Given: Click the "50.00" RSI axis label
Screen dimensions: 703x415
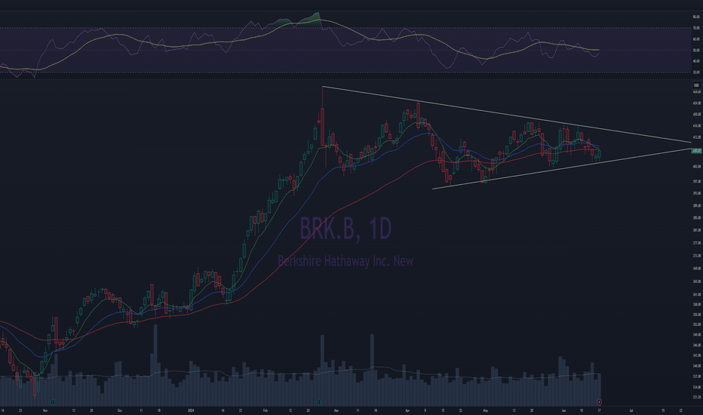Looking at the screenshot, I should tap(696, 51).
